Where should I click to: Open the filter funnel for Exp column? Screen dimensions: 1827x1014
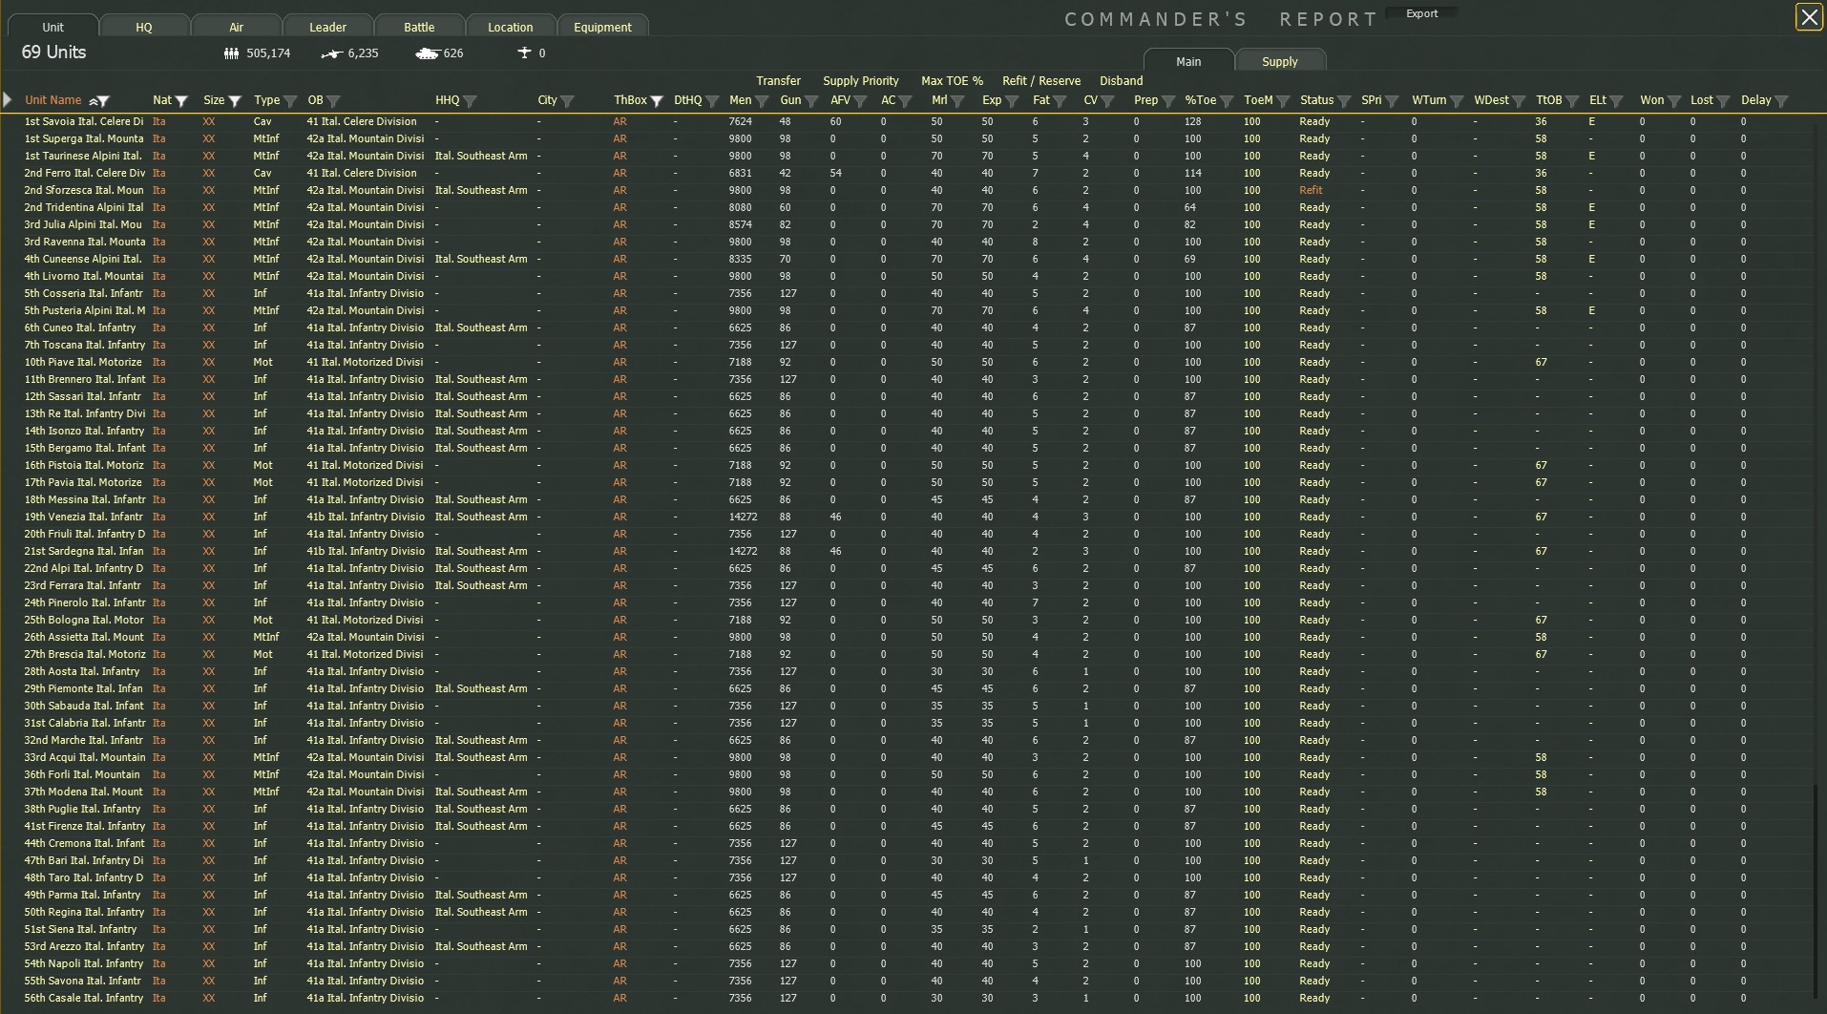(x=1012, y=101)
